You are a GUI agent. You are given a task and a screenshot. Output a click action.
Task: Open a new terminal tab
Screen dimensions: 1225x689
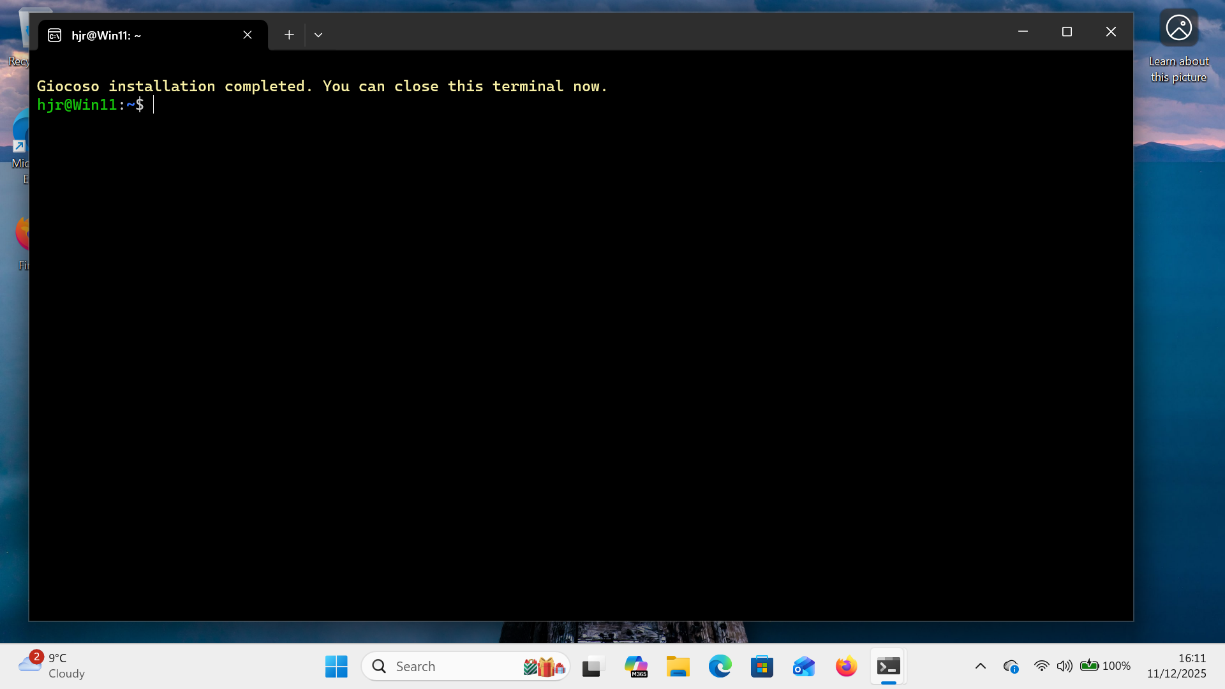coord(288,34)
